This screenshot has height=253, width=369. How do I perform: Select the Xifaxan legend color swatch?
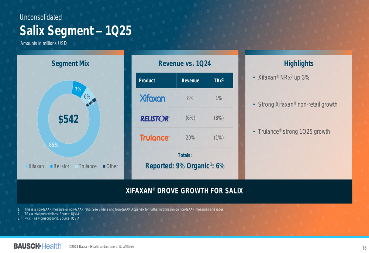click(27, 167)
